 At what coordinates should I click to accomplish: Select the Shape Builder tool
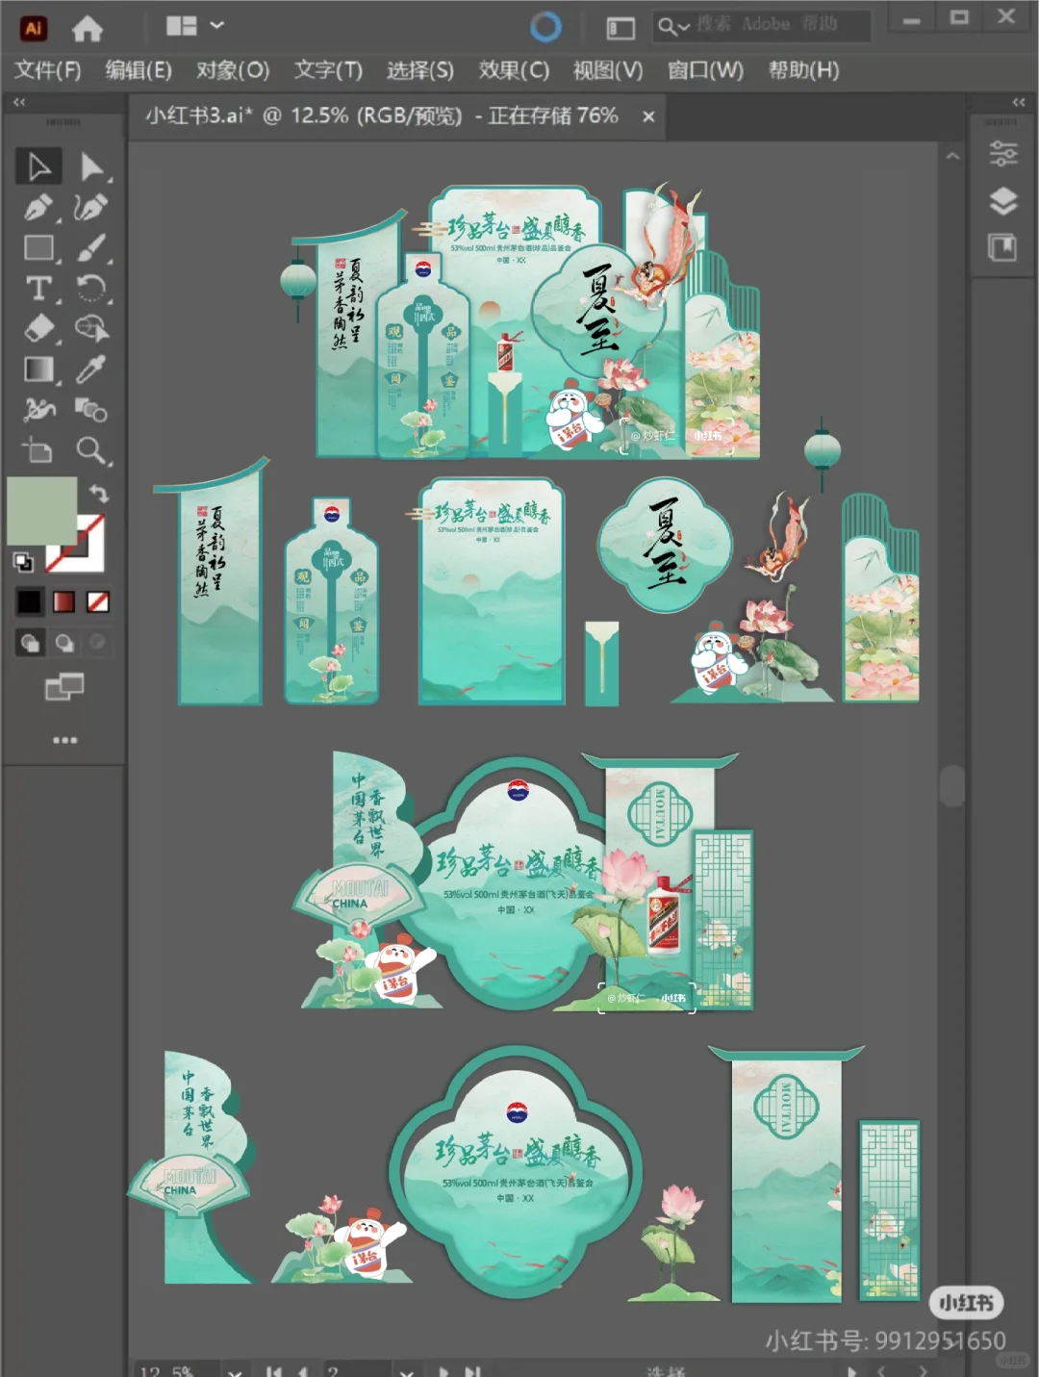click(x=91, y=329)
